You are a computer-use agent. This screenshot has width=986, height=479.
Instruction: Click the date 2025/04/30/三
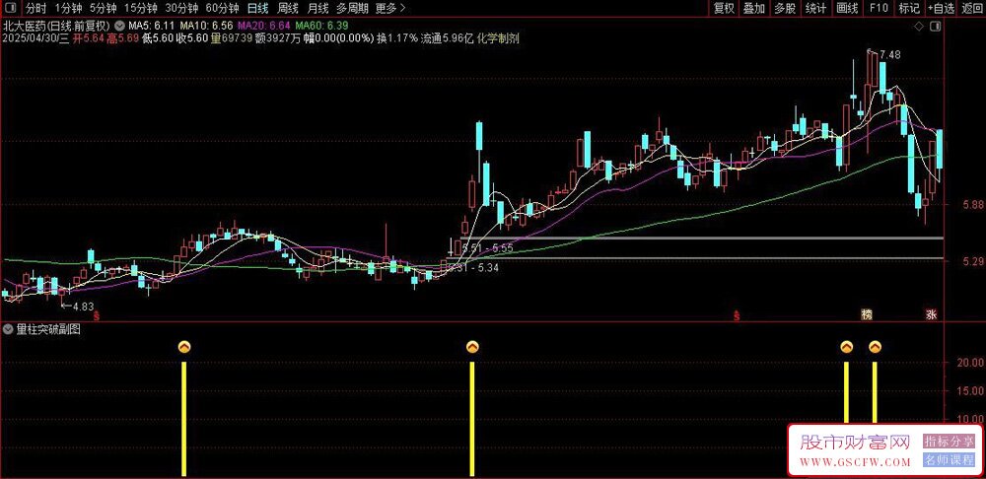35,38
